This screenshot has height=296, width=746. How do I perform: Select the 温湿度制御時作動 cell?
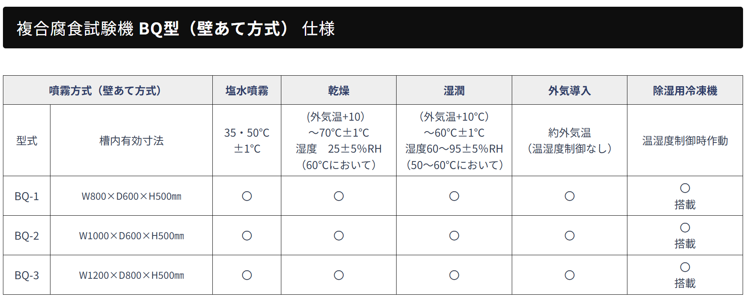point(685,141)
